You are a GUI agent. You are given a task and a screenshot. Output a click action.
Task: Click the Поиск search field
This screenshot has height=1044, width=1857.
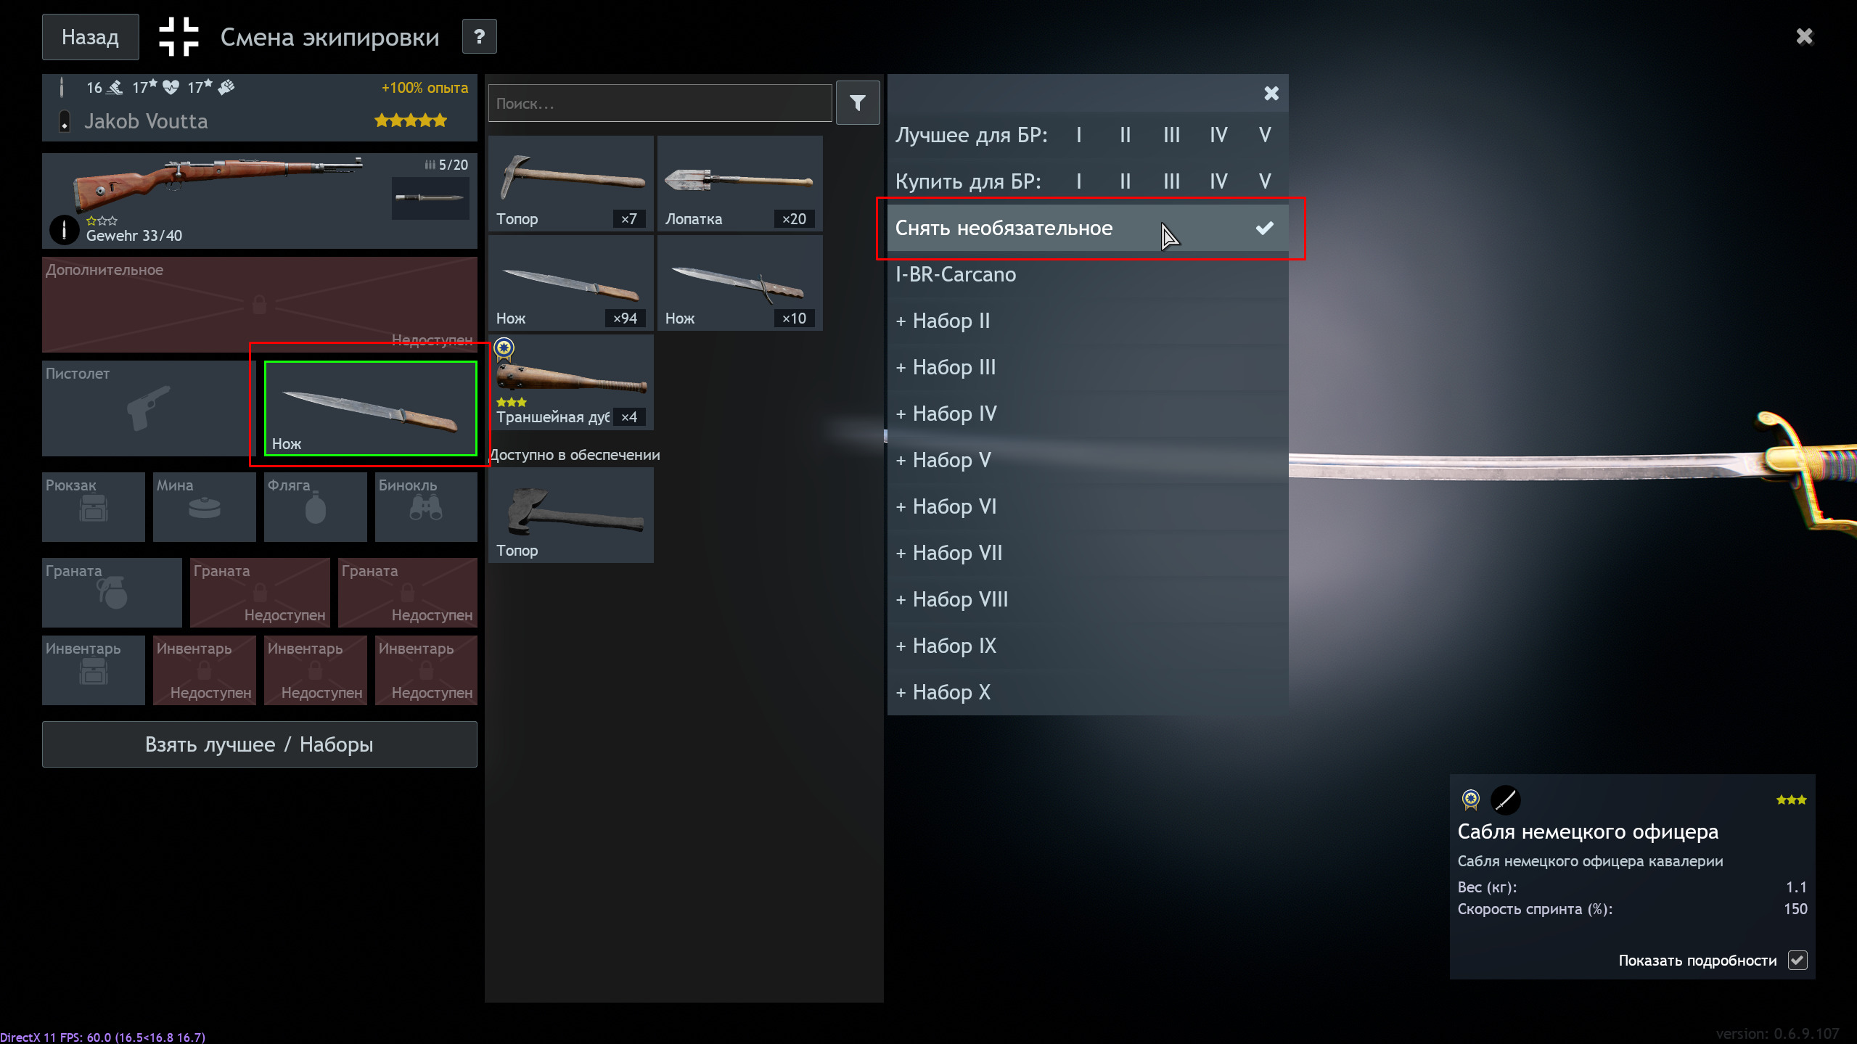(659, 104)
